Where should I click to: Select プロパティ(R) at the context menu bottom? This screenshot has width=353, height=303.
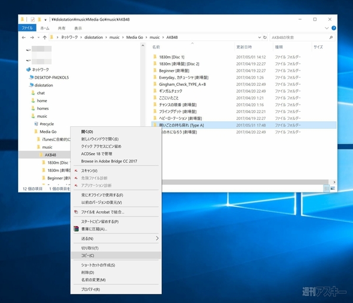[91, 289]
